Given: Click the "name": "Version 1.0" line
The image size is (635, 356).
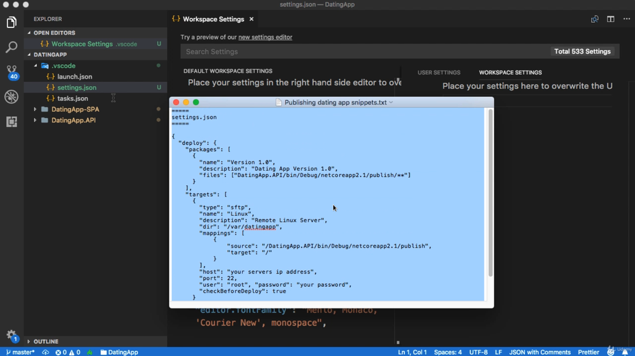Looking at the screenshot, I should click(x=237, y=162).
